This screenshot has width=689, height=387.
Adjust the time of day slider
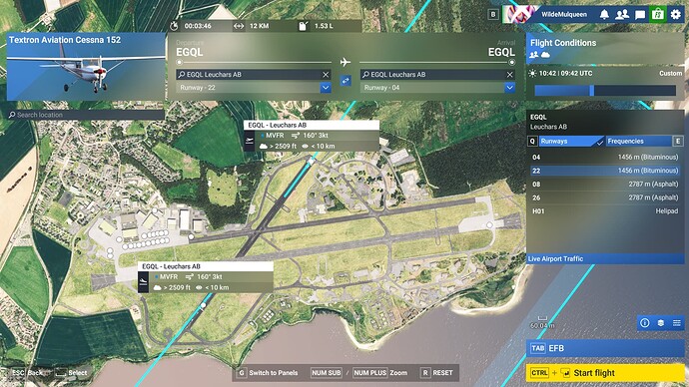[605, 91]
